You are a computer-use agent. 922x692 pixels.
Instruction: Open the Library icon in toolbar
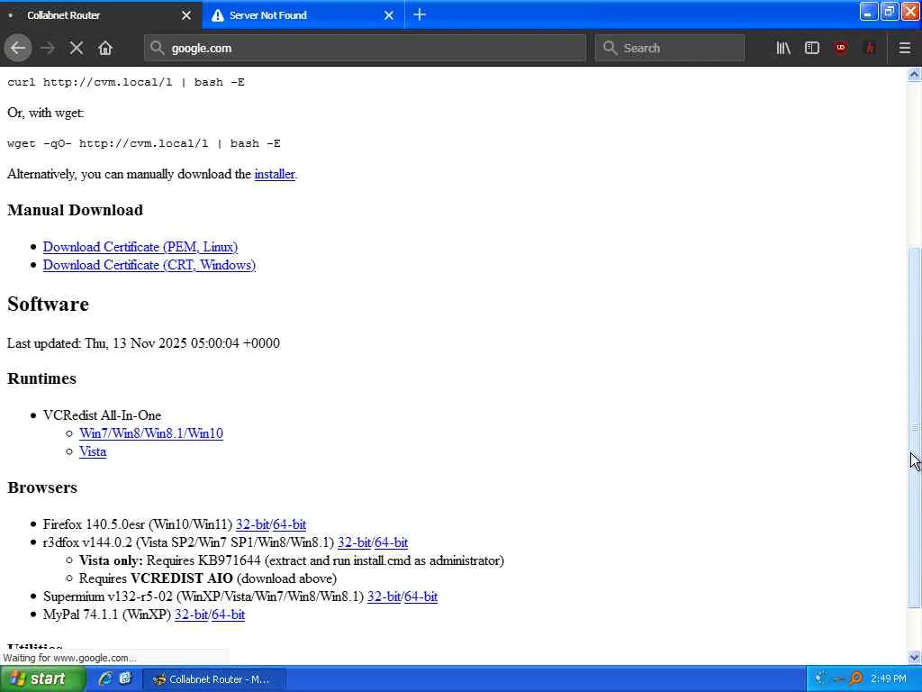click(x=782, y=48)
